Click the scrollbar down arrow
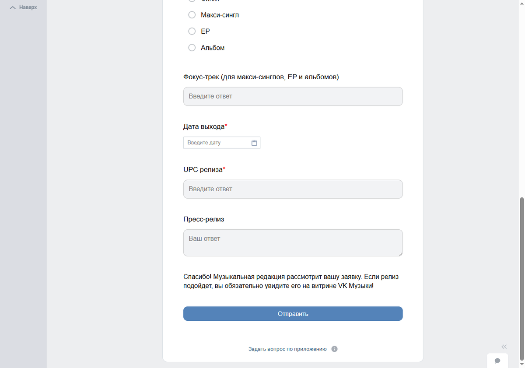 point(521,364)
